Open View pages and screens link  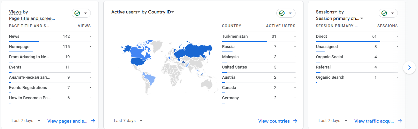pyautogui.click(x=67, y=121)
